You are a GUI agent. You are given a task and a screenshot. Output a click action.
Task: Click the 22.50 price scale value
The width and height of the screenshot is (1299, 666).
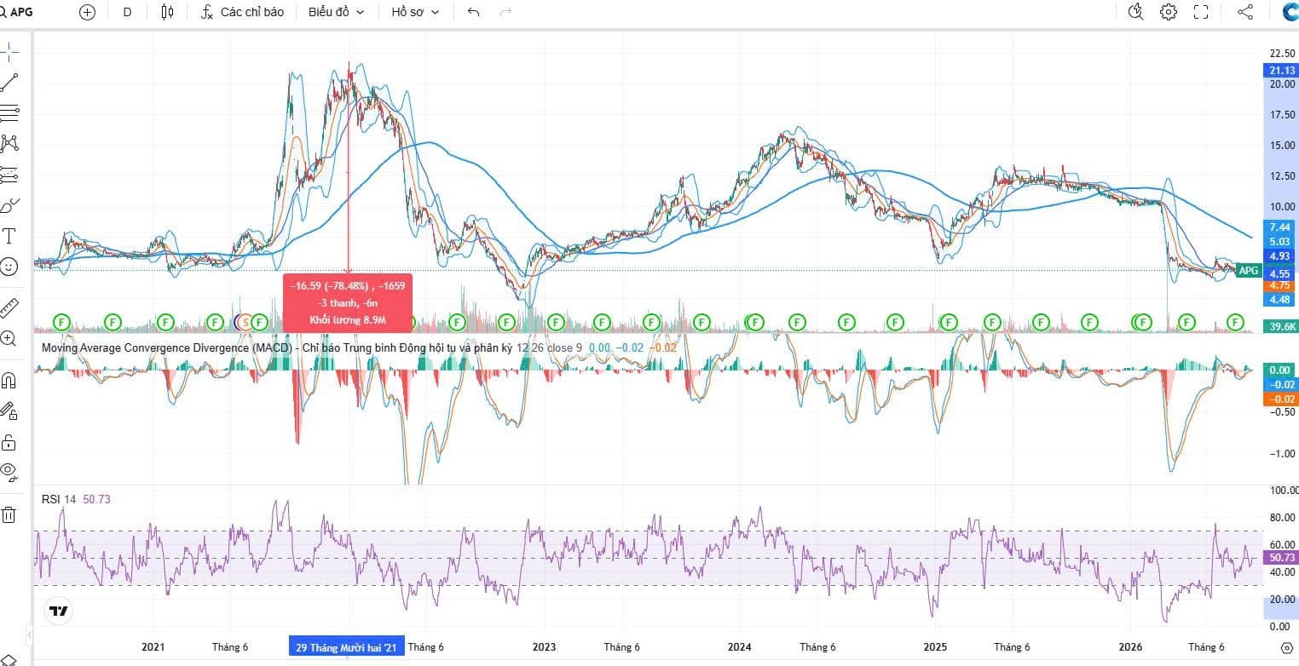click(1283, 54)
